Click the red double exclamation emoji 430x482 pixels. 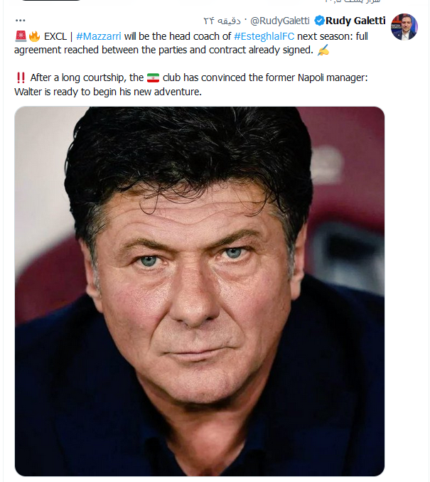(x=20, y=77)
